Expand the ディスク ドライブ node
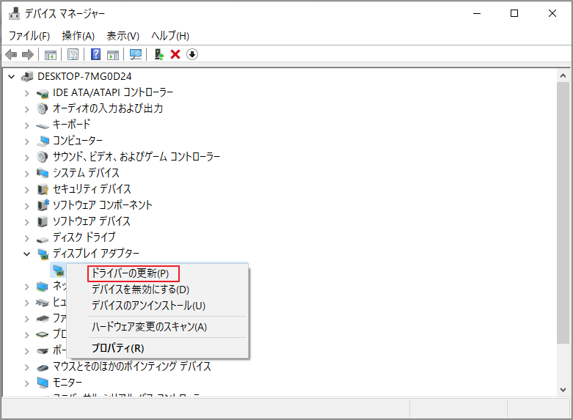The width and height of the screenshot is (573, 420). click(x=26, y=238)
